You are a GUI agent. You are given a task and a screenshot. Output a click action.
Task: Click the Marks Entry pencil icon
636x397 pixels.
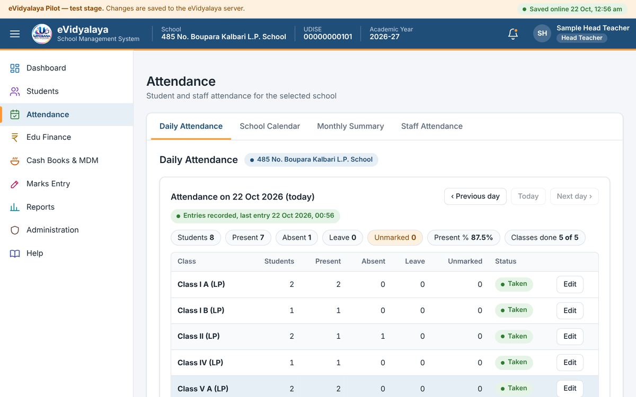coord(15,184)
